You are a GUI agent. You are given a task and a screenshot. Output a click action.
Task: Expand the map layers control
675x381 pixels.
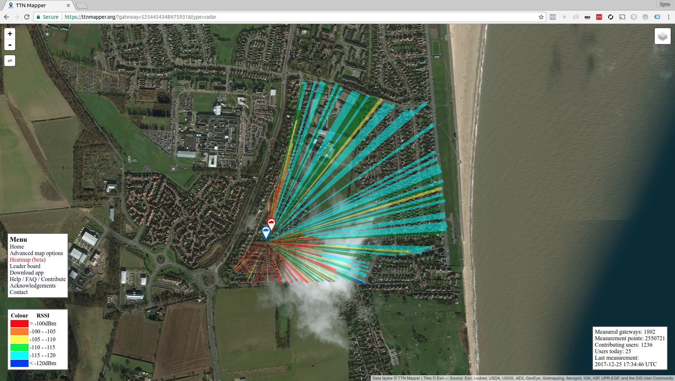click(x=662, y=36)
